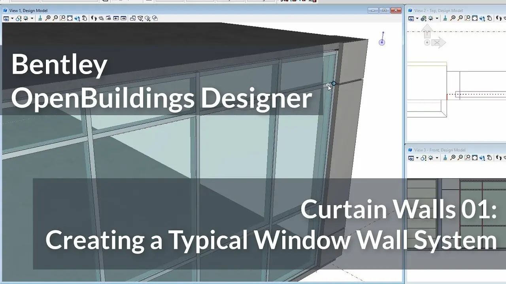
Task: Select Walk footprints tool in View 1
Action: coord(94,18)
